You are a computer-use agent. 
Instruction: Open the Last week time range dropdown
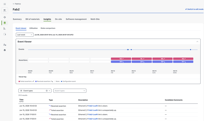(25, 35)
